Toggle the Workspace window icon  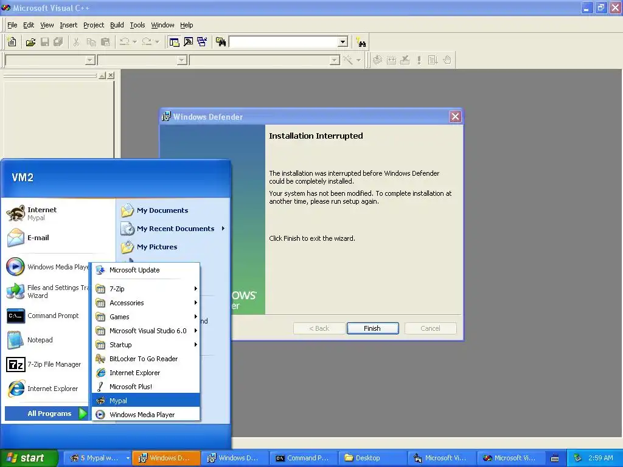174,42
